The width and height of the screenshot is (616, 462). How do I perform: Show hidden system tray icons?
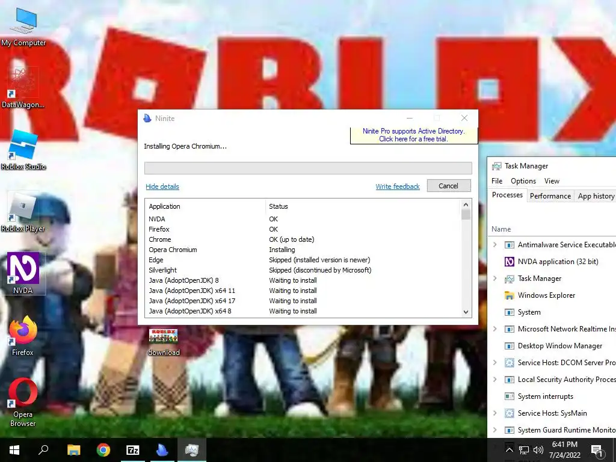point(509,450)
